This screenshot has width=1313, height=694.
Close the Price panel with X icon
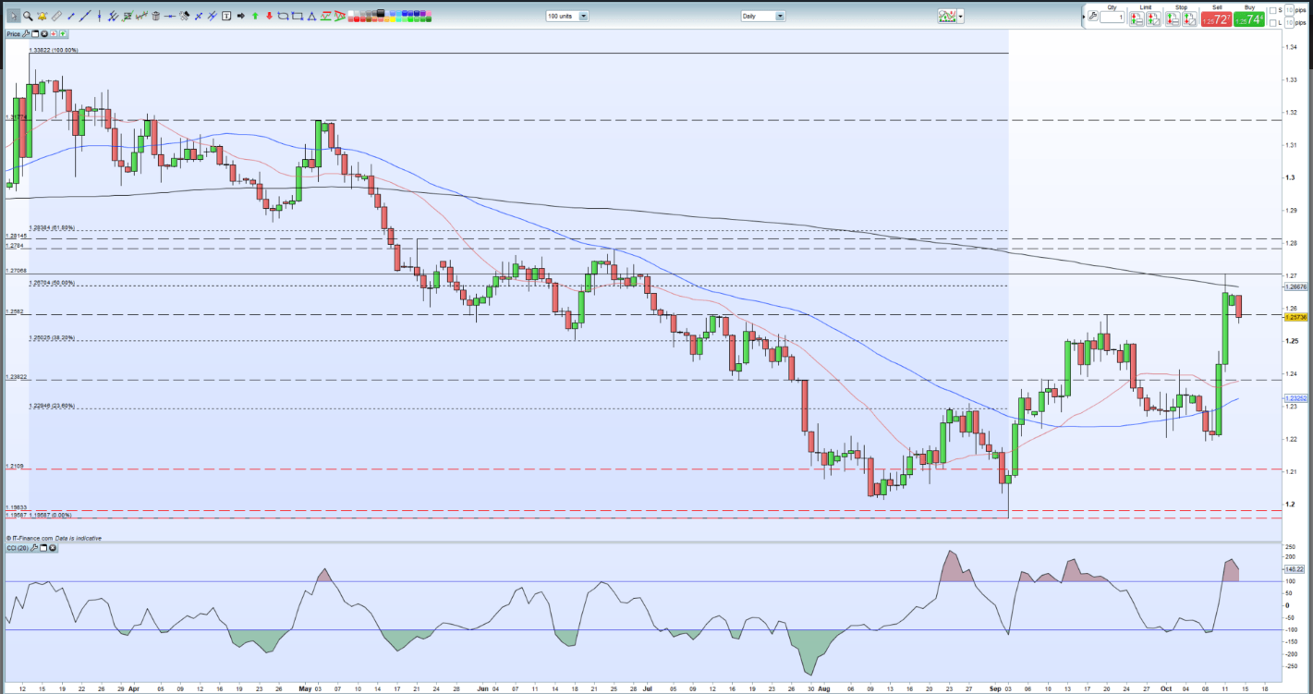point(44,33)
